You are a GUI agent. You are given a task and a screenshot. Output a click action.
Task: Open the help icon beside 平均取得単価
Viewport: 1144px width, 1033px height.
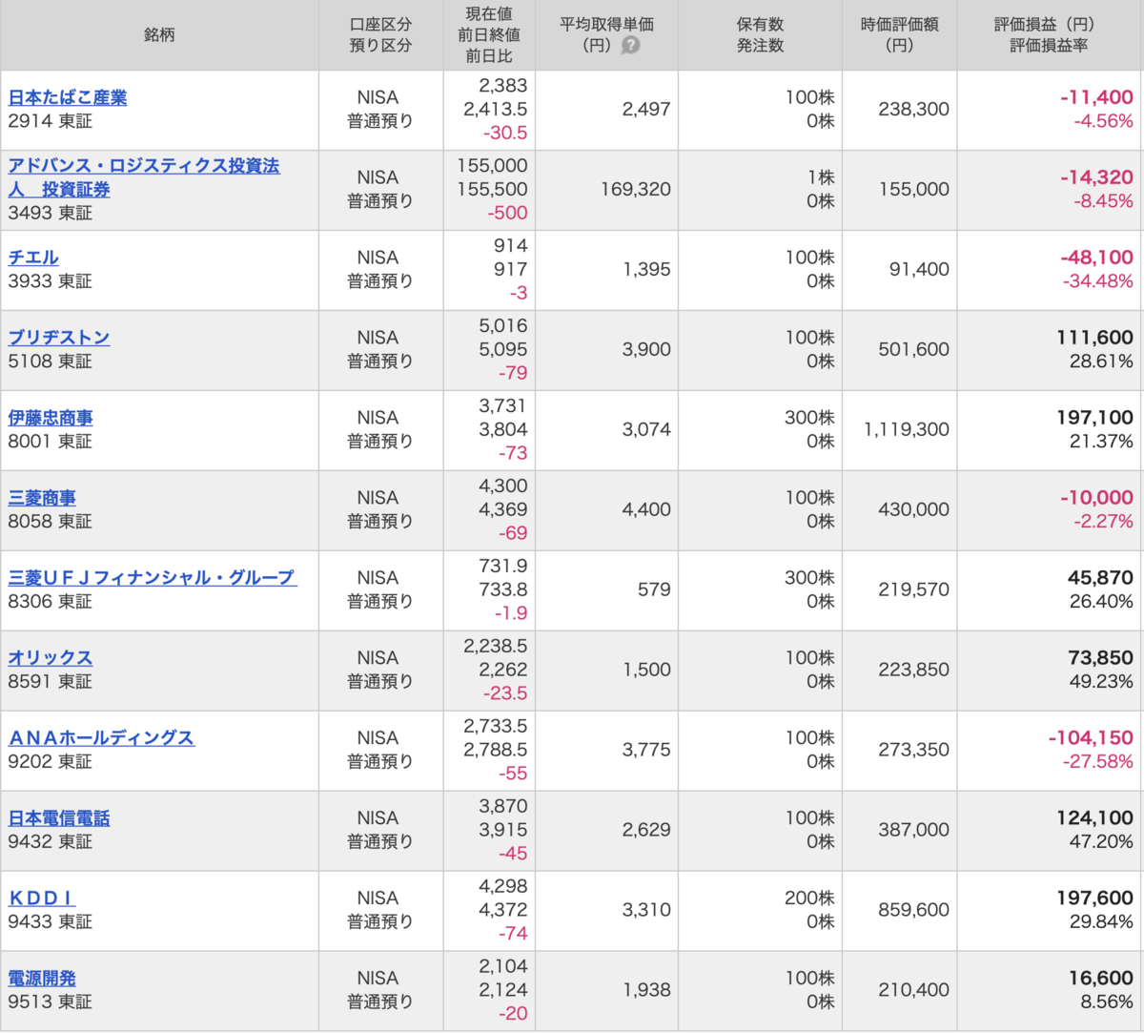(x=630, y=46)
